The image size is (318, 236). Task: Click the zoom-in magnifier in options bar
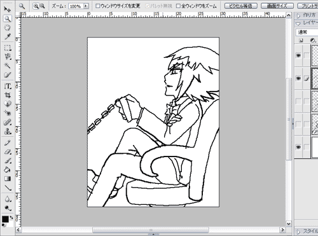36,6
